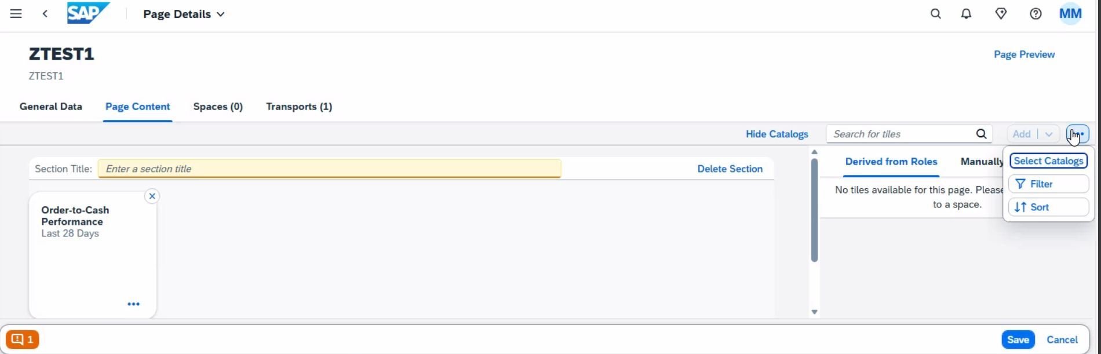Choose Filter in the overflow menu
The width and height of the screenshot is (1101, 354).
(1048, 184)
